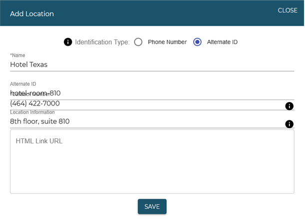Click the small "Alternate ID" label above the field
The image size is (305, 220).
(x=23, y=84)
